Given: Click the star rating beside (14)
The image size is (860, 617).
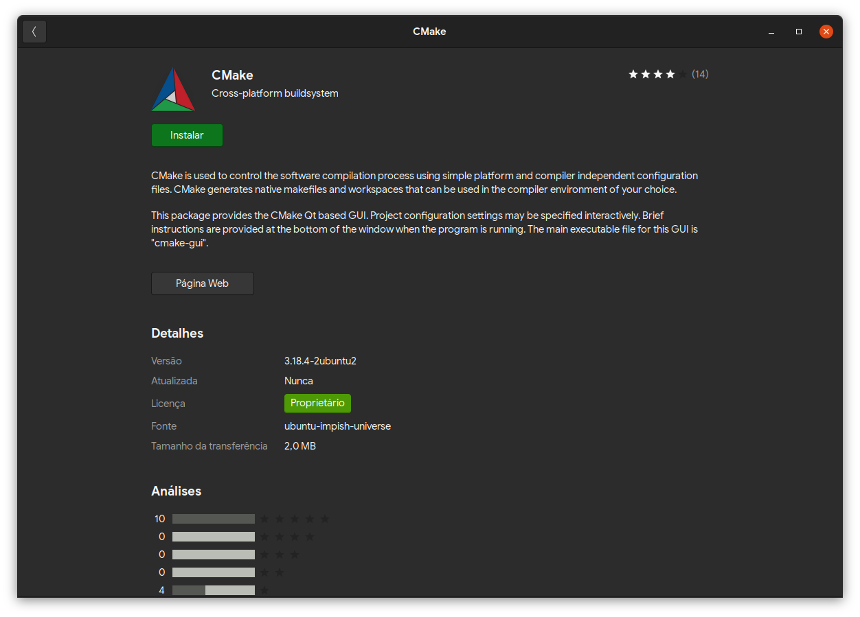Looking at the screenshot, I should 657,74.
